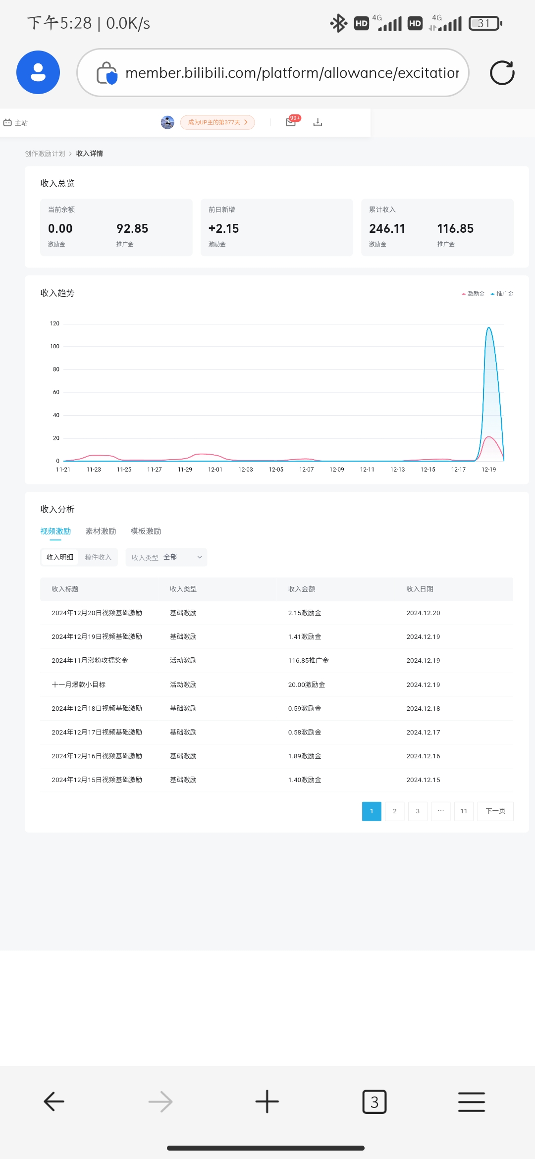
Task: Select 收入明细 segment option
Action: coord(60,557)
